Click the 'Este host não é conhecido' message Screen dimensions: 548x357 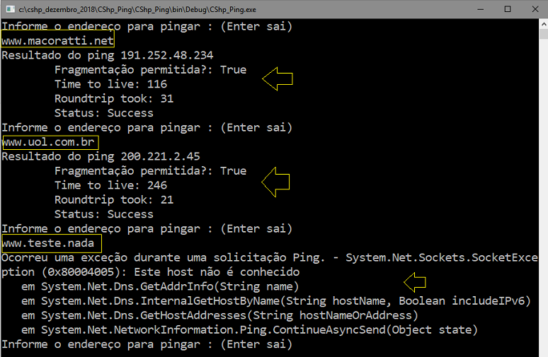click(217, 272)
